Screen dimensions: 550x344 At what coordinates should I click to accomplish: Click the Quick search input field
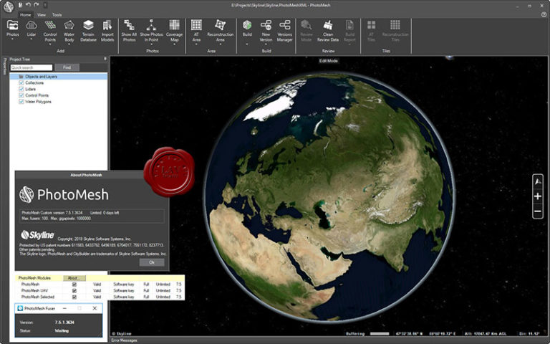tap(31, 67)
